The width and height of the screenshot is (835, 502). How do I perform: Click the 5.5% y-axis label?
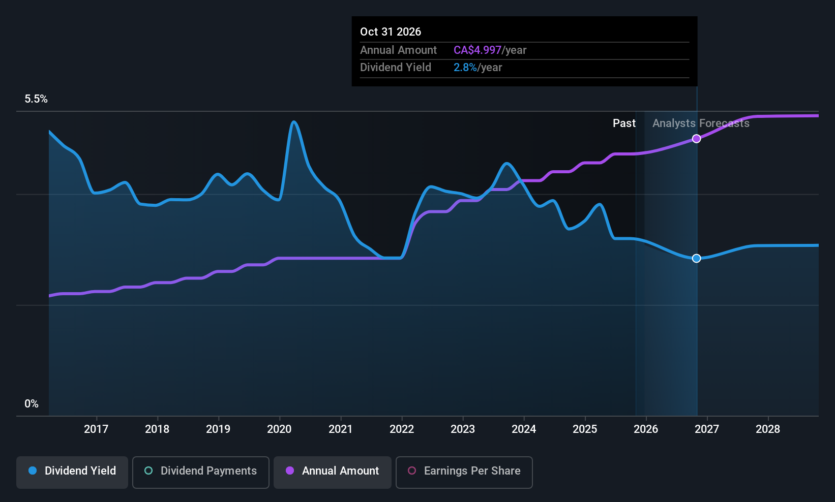(x=36, y=99)
